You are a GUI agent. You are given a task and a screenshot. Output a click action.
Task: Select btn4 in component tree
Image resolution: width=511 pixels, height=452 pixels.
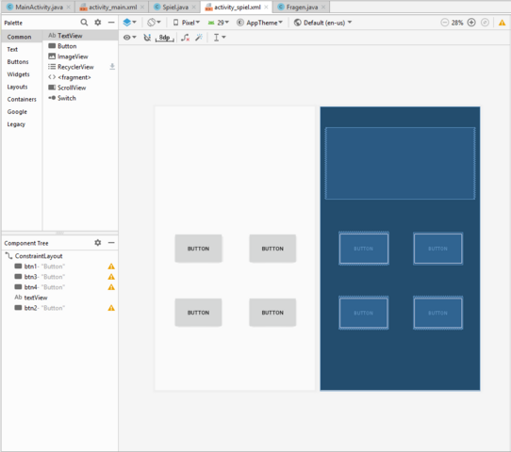point(59,287)
